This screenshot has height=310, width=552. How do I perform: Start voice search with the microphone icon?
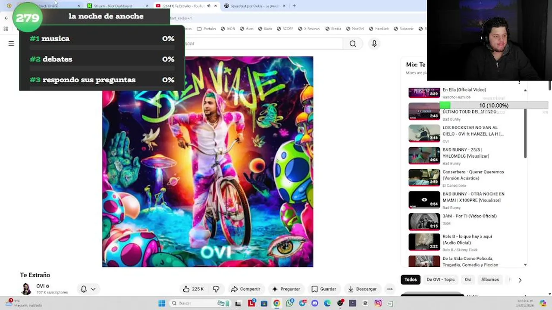pyautogui.click(x=374, y=43)
